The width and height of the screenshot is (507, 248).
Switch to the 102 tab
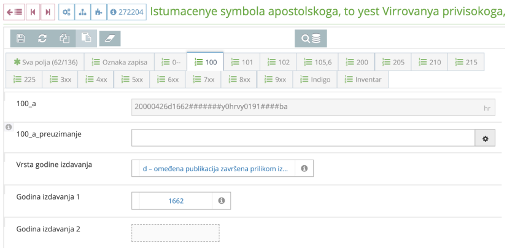coord(279,62)
